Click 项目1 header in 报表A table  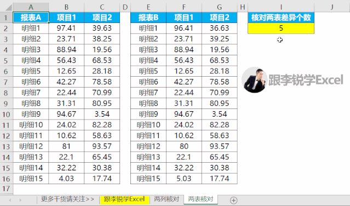(66, 18)
